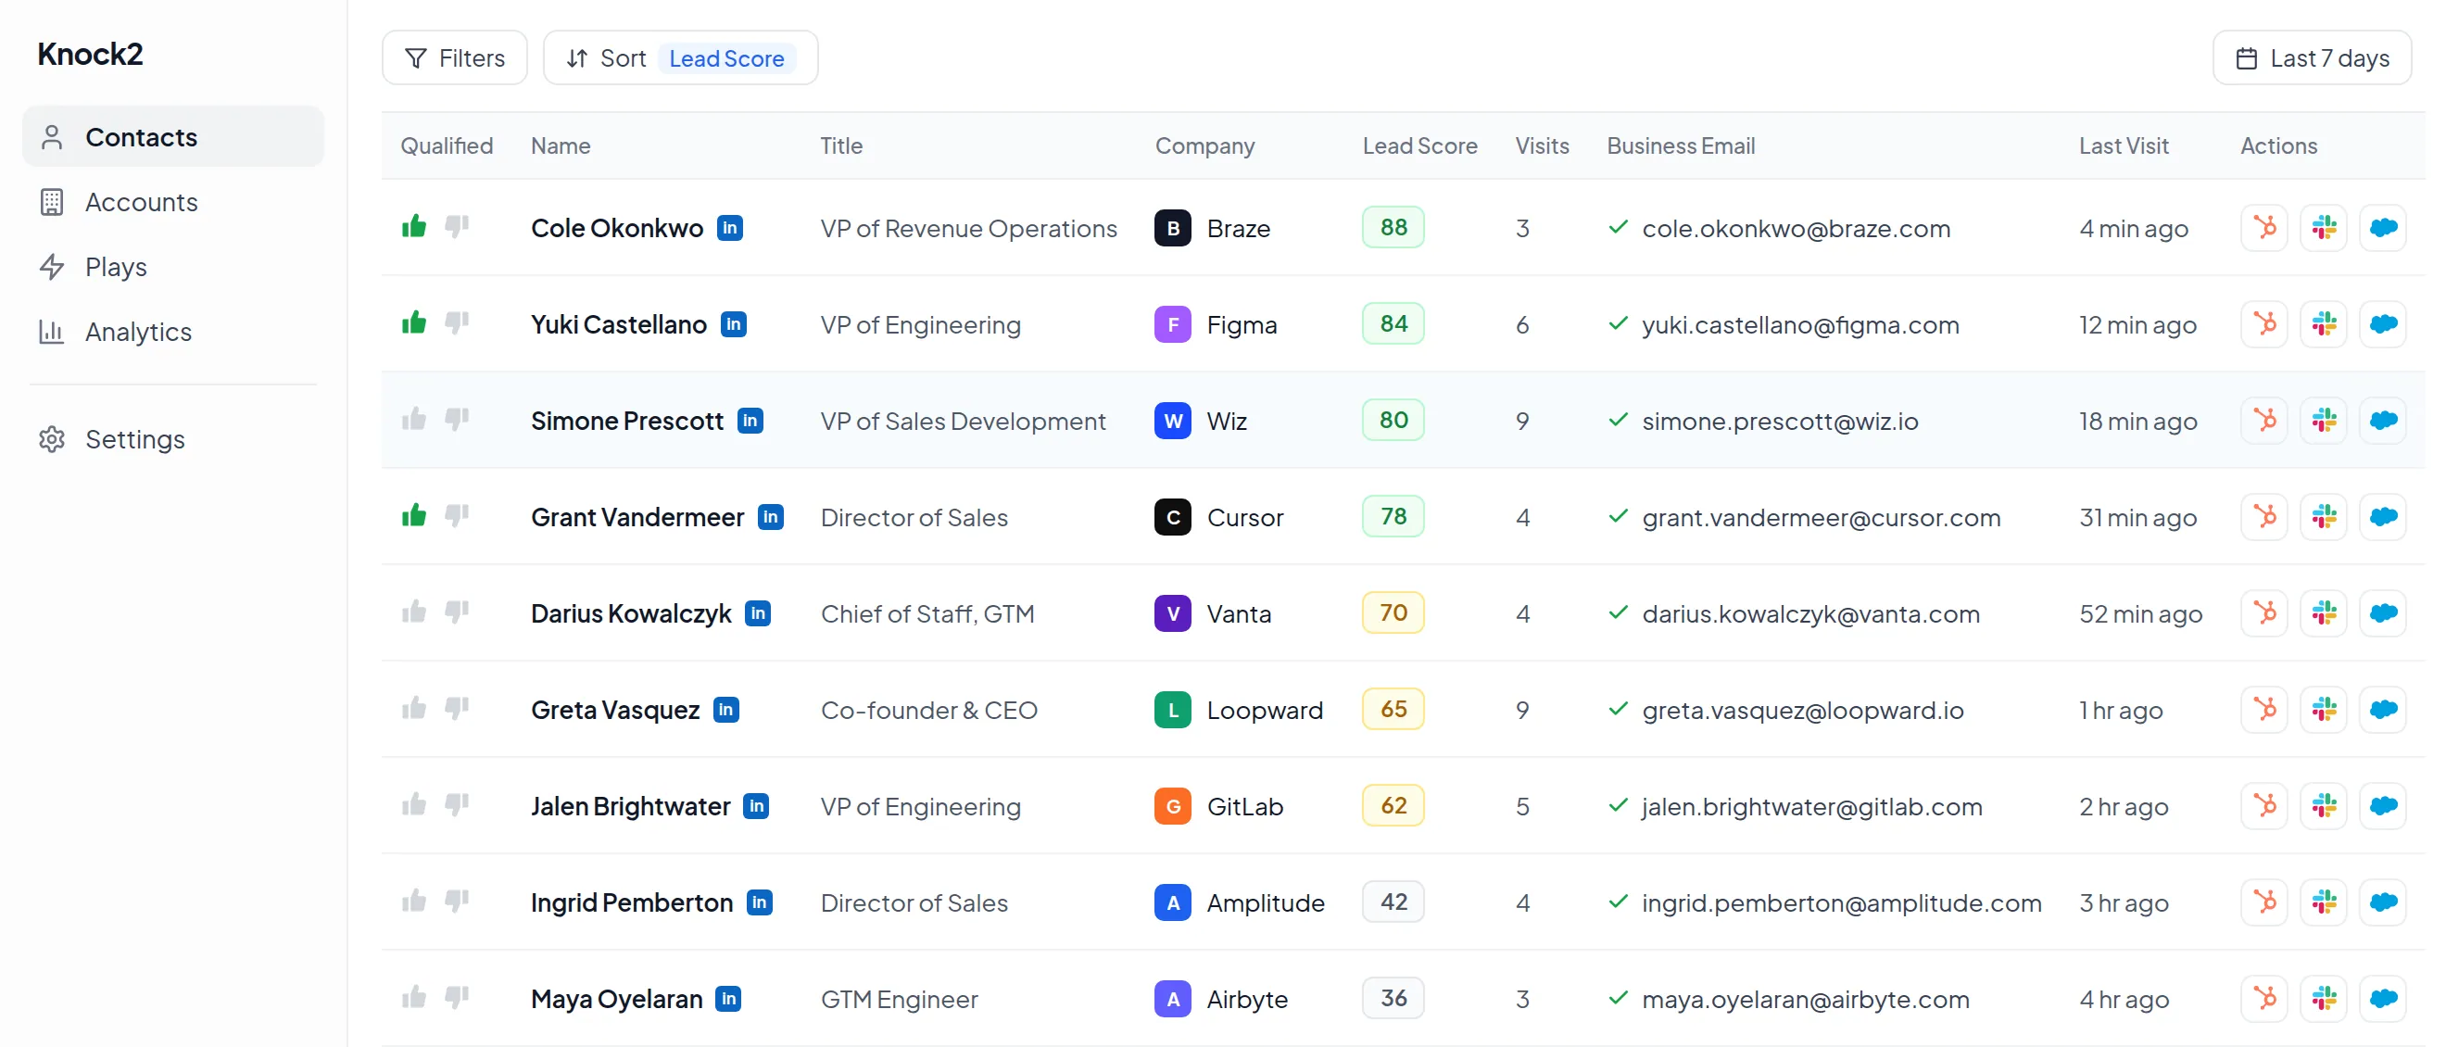Click the Last Visit column header
This screenshot has width=2446, height=1047.
(2124, 145)
